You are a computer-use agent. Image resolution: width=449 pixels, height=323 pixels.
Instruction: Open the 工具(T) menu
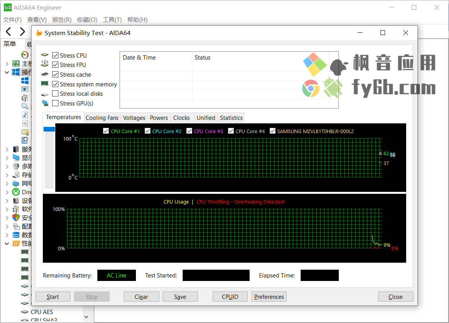coord(112,20)
